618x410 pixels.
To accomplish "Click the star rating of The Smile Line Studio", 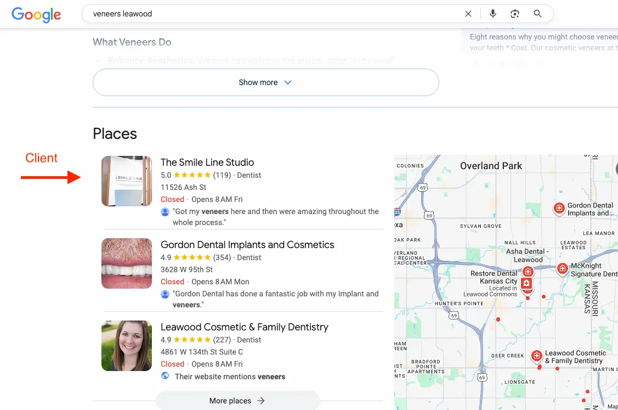I will tap(192, 175).
